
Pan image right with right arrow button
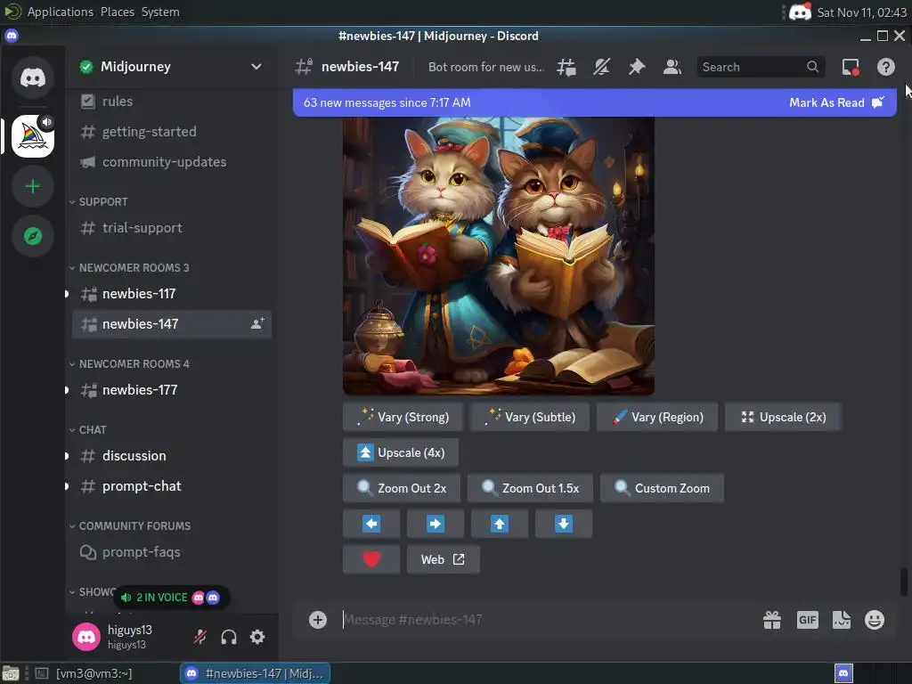click(435, 524)
